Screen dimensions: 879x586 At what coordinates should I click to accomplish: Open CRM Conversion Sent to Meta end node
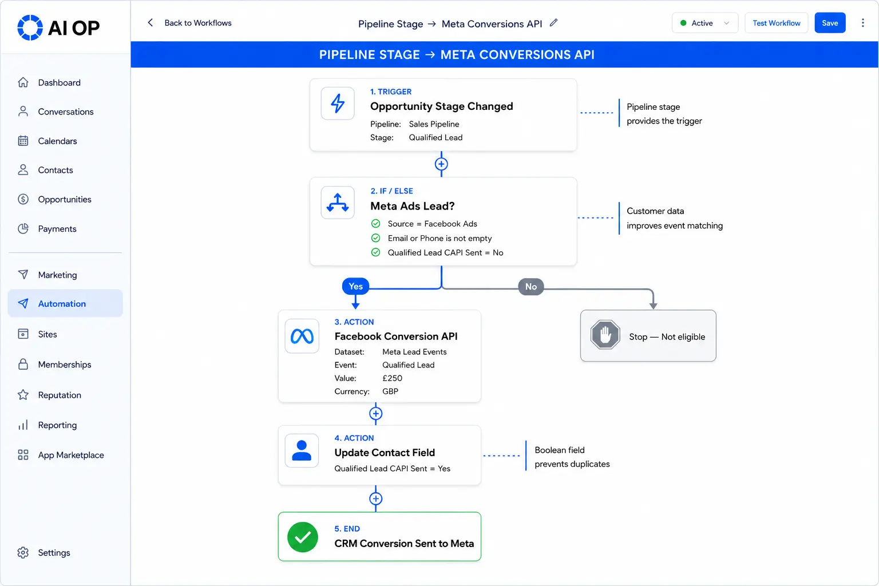379,537
